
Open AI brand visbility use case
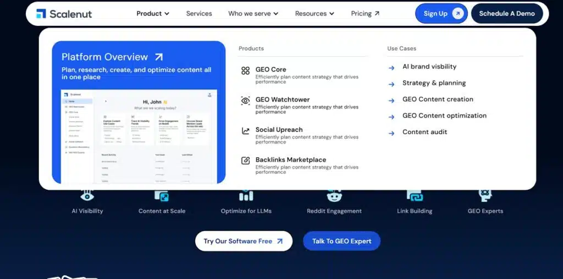429,67
